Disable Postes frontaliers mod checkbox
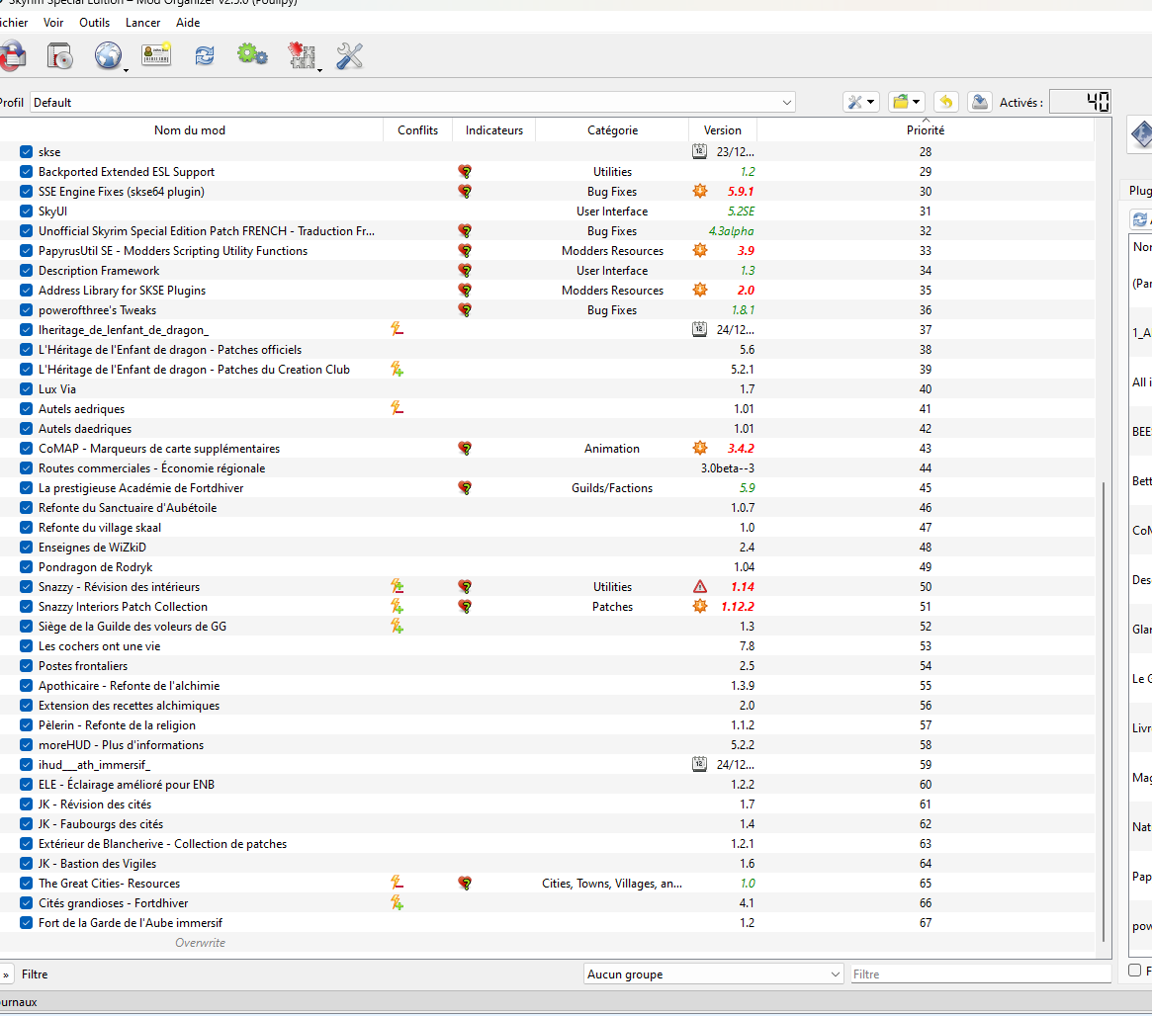The height and width of the screenshot is (1016, 1152). (27, 666)
